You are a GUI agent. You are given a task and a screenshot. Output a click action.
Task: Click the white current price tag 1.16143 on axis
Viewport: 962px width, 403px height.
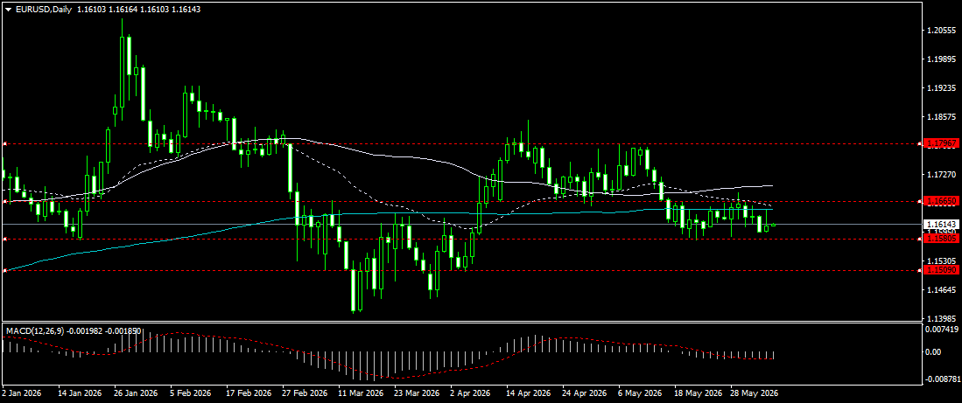click(x=940, y=224)
